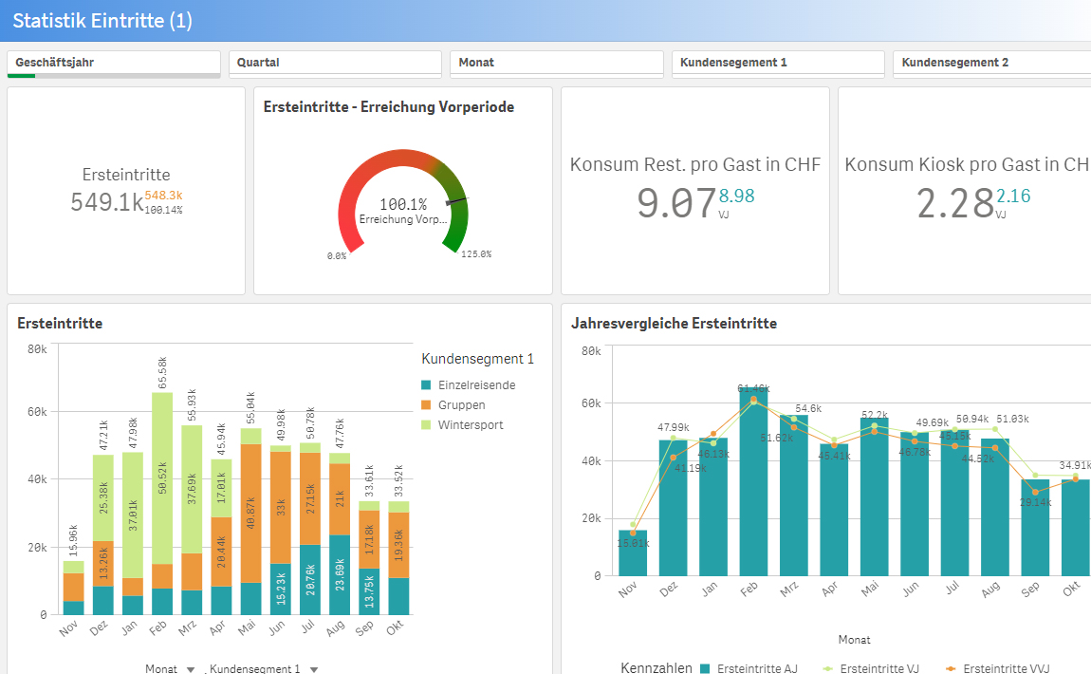
Task: Open the Kundensegement 2 filter
Action: pos(993,64)
